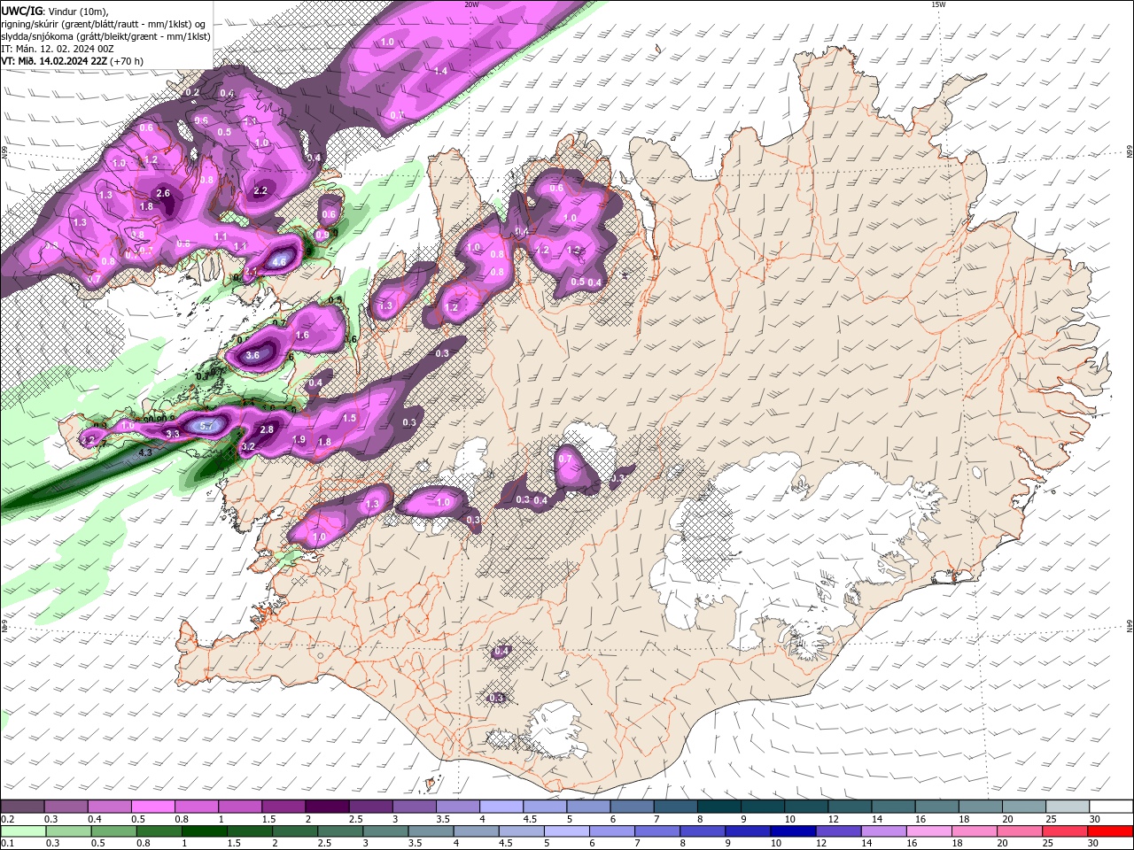Click the 15W longitude label
Image resolution: width=1134 pixels, height=850 pixels.
pos(938,4)
